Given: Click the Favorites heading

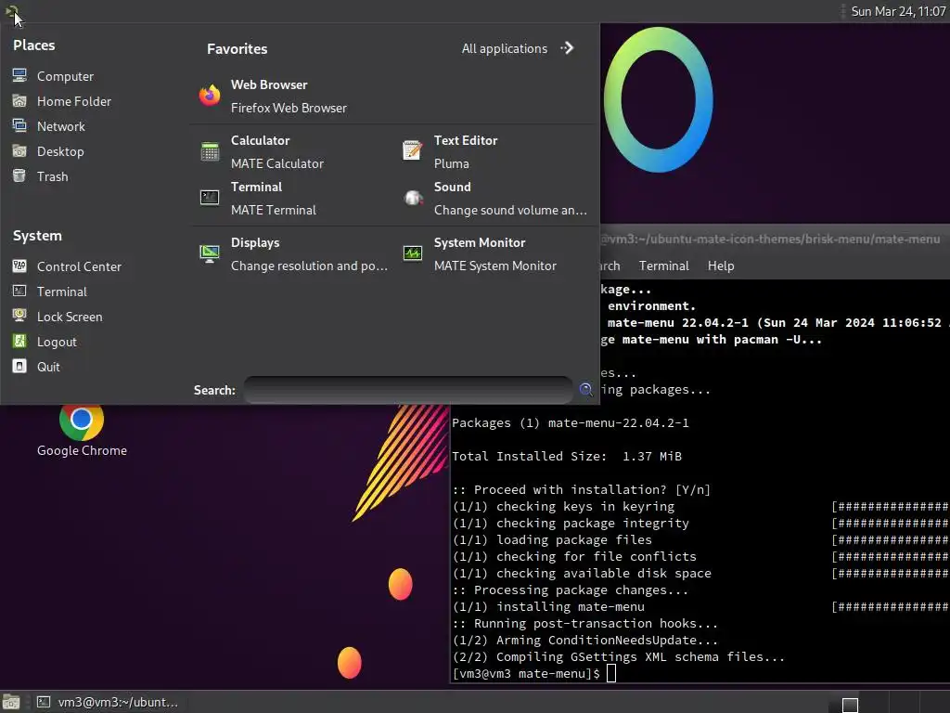Looking at the screenshot, I should coord(237,49).
